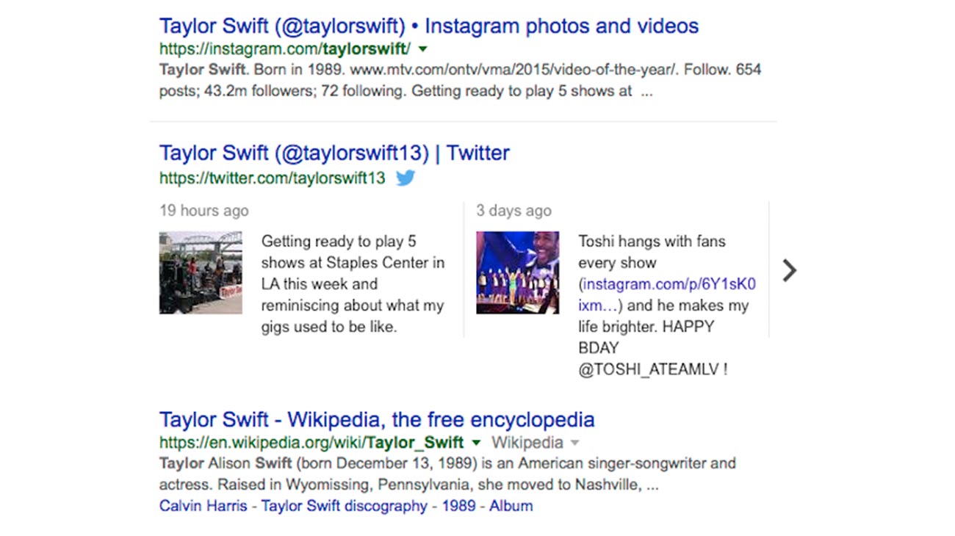Screen dimensions: 955x536
Task: Expand gray Wikipedia source dropdown
Action: (575, 443)
